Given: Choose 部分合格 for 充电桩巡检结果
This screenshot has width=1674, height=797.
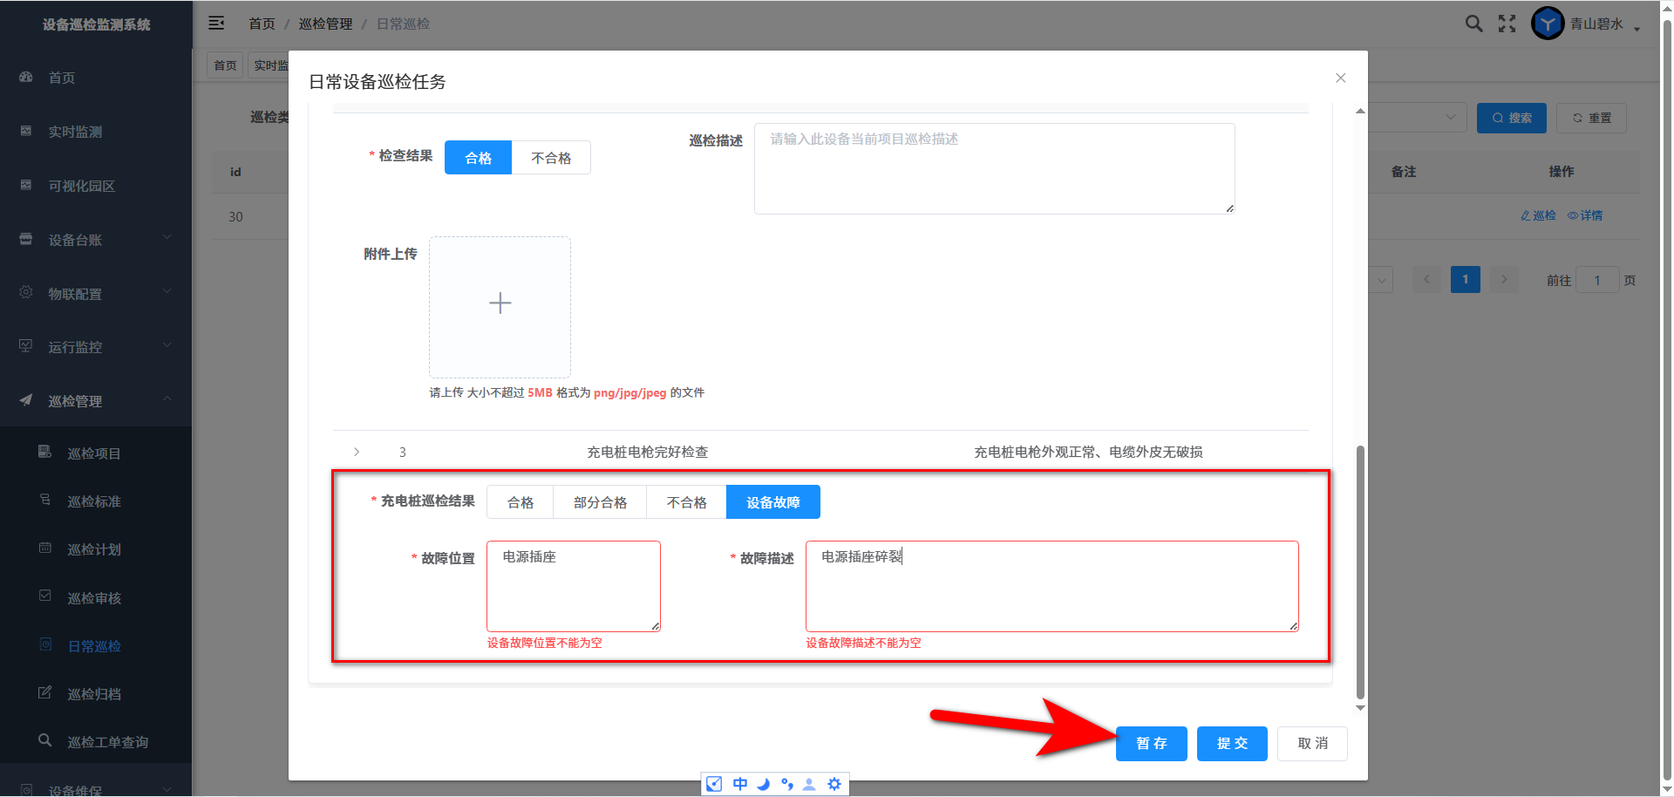Looking at the screenshot, I should click(x=600, y=502).
